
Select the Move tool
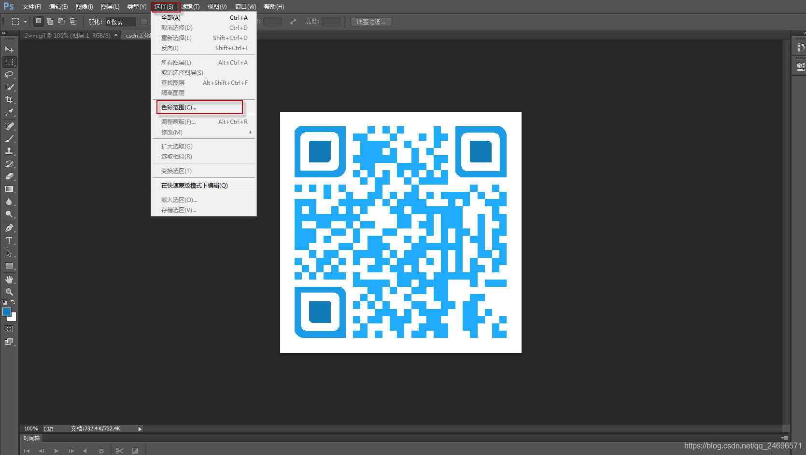coord(9,49)
